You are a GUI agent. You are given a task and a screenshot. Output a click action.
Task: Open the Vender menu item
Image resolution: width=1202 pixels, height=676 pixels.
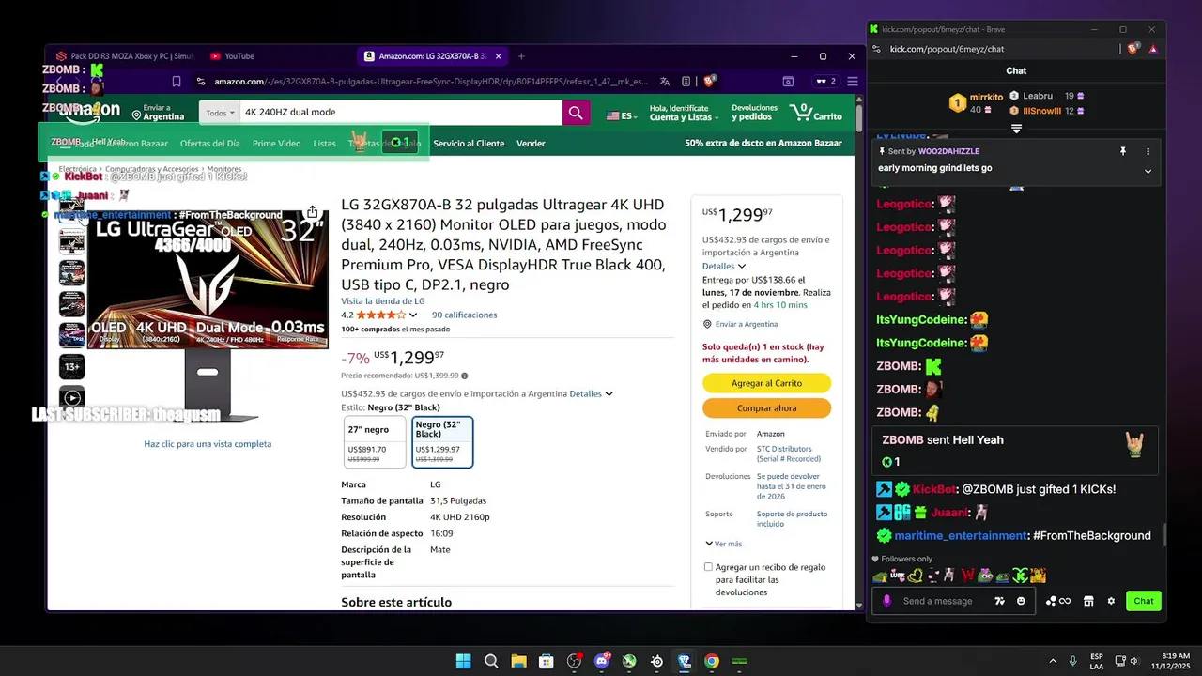click(x=531, y=143)
